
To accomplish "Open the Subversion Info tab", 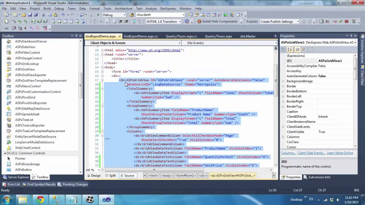I will tap(317, 177).
